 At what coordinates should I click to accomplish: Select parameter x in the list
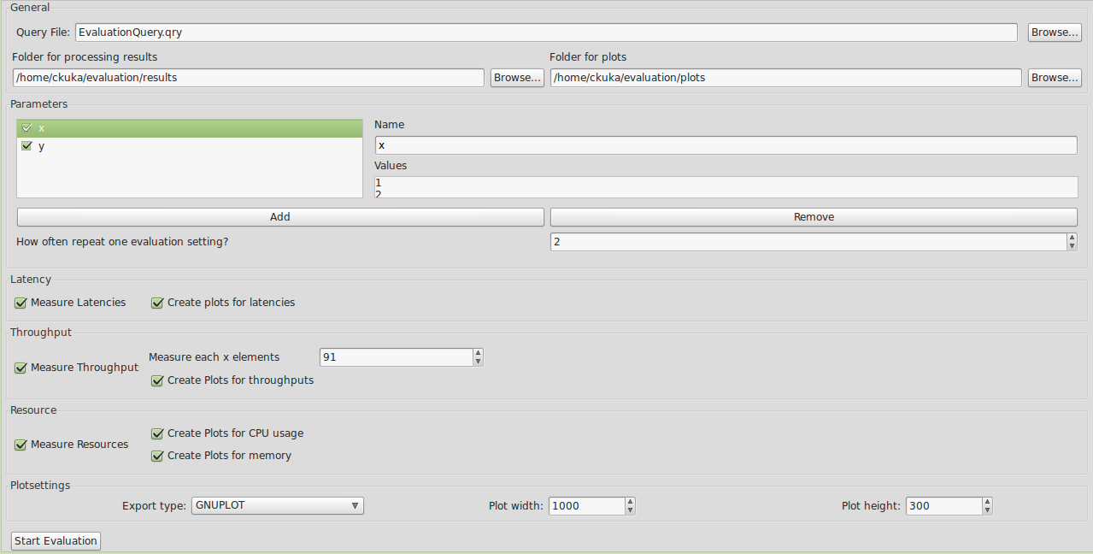click(190, 128)
